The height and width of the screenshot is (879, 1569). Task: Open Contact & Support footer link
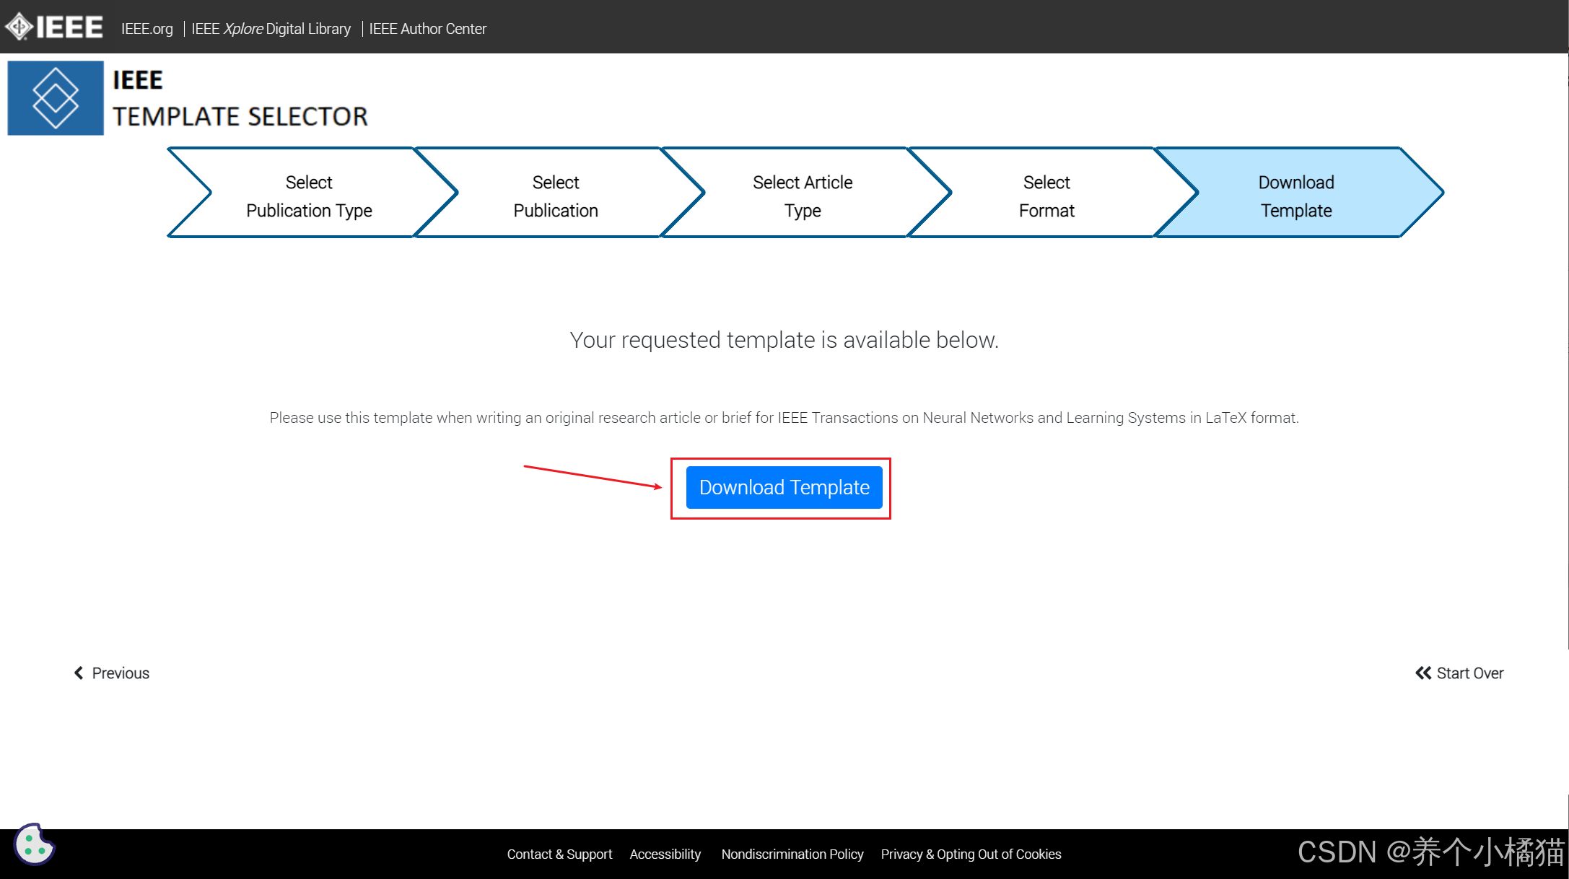pos(559,854)
